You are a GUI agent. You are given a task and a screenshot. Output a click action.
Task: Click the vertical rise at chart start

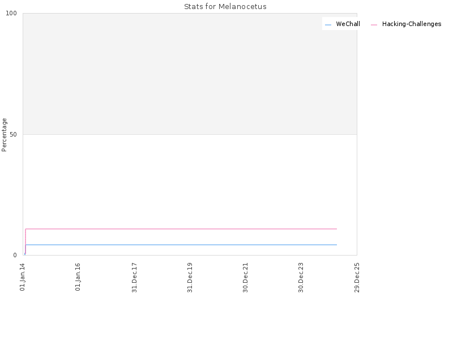point(25,242)
